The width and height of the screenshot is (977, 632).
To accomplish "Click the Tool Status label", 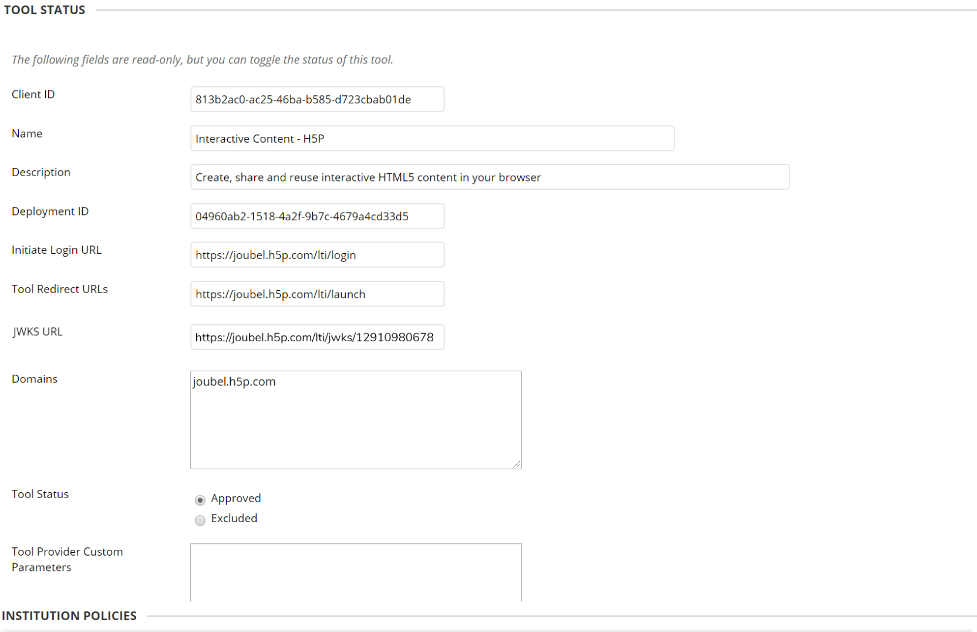I will 40,494.
